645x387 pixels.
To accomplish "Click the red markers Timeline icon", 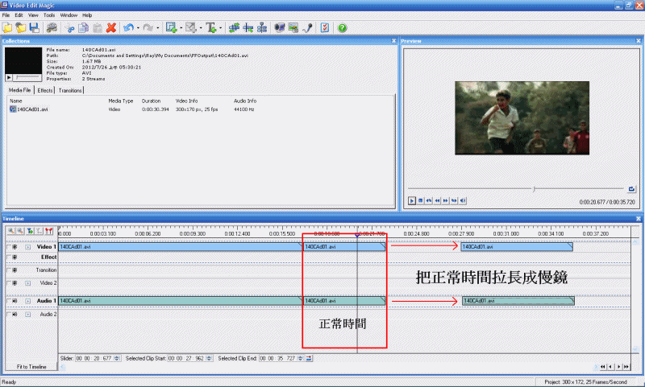I will click(49, 231).
